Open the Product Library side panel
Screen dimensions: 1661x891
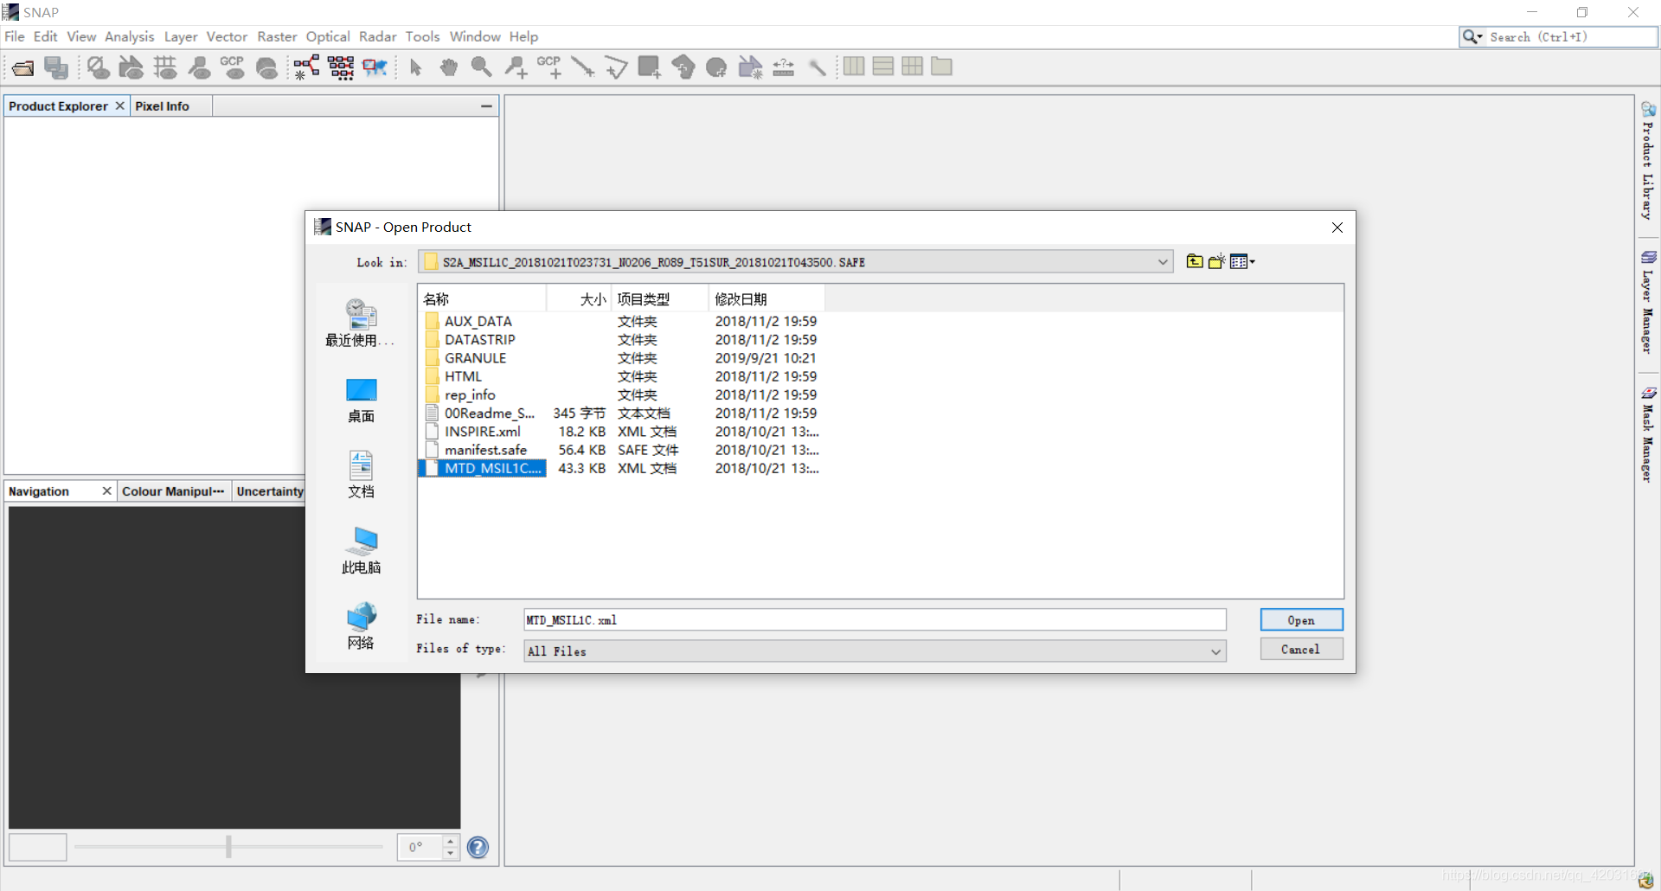click(1648, 161)
